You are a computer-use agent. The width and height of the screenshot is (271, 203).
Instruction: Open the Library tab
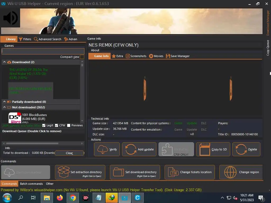9,39
